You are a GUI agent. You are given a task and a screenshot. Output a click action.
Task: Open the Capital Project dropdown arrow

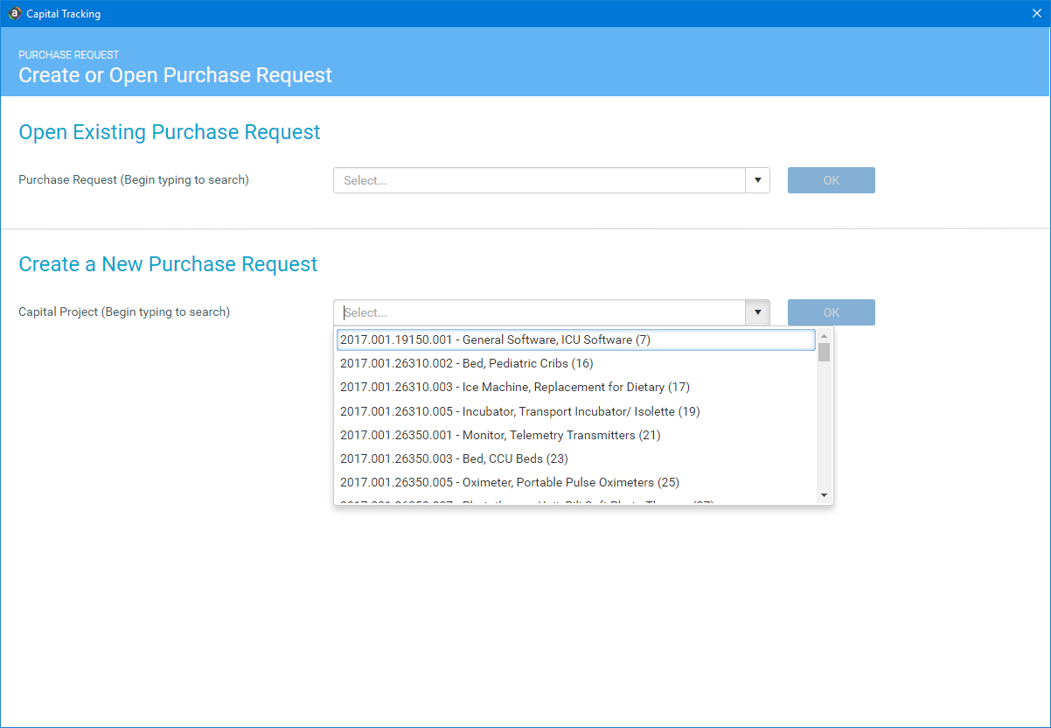coord(757,312)
